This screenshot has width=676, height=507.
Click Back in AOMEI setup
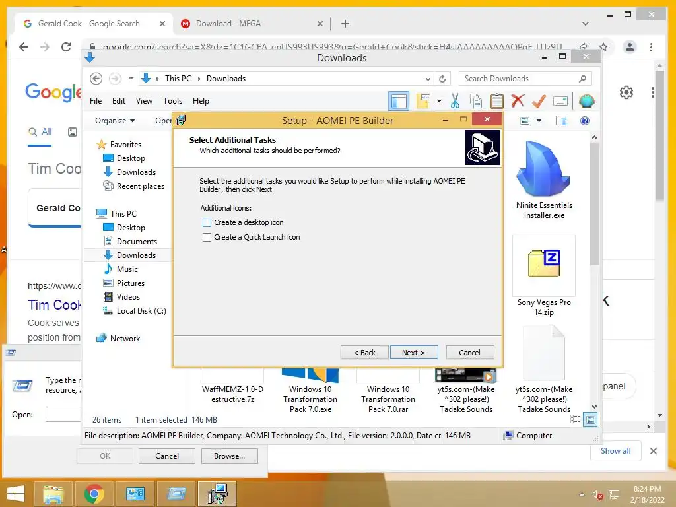point(364,353)
